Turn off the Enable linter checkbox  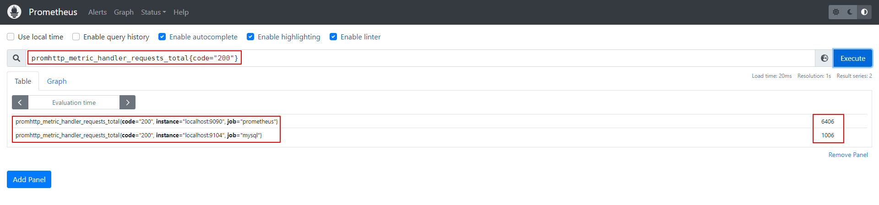point(333,37)
